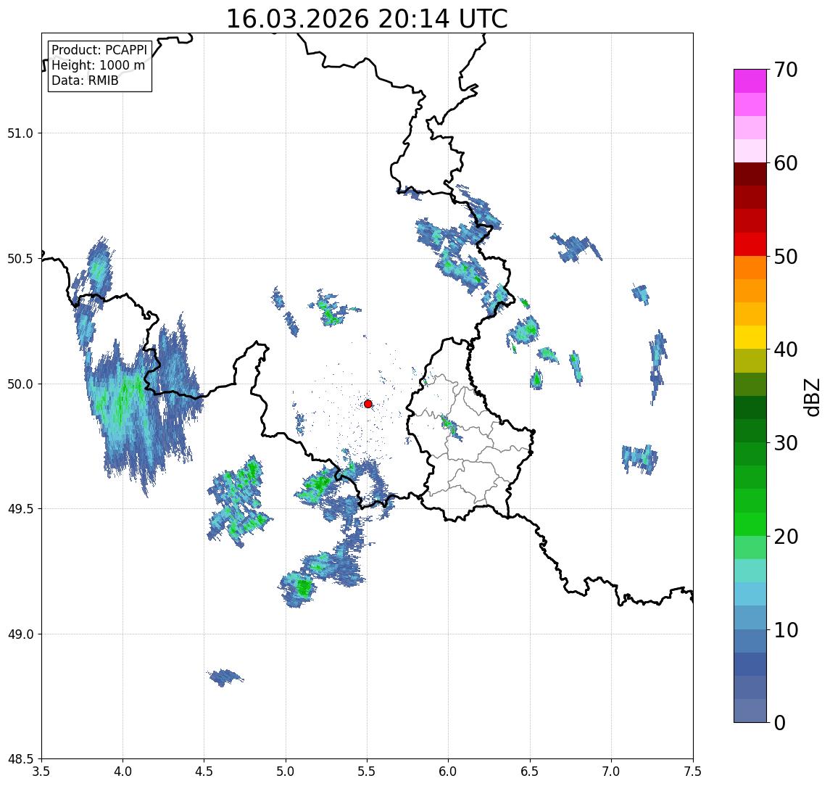
Task: Click the longitude label 7.0
Action: click(611, 771)
